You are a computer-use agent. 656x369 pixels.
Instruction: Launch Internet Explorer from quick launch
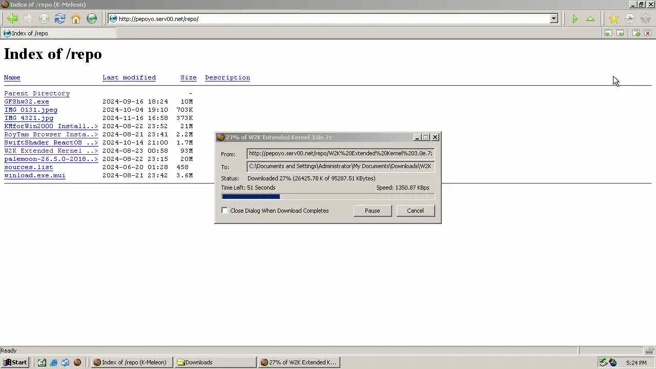[54, 362]
